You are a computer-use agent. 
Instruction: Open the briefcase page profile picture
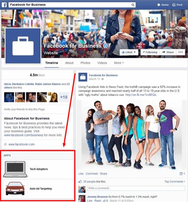point(23,46)
